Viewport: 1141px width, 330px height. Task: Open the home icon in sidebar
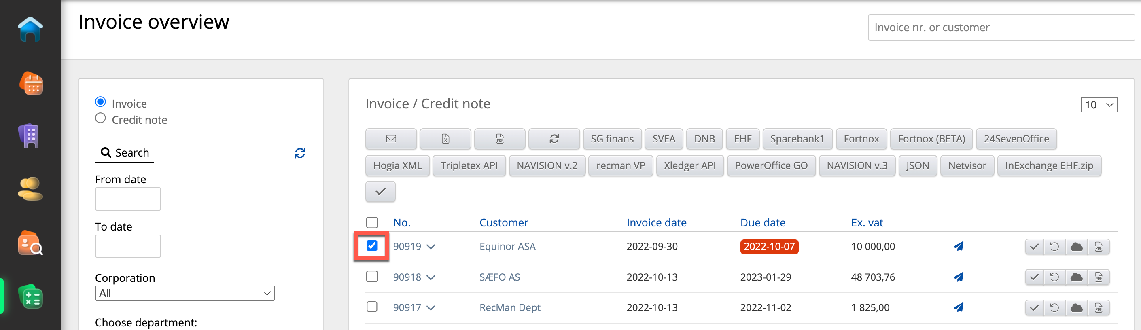click(x=30, y=29)
